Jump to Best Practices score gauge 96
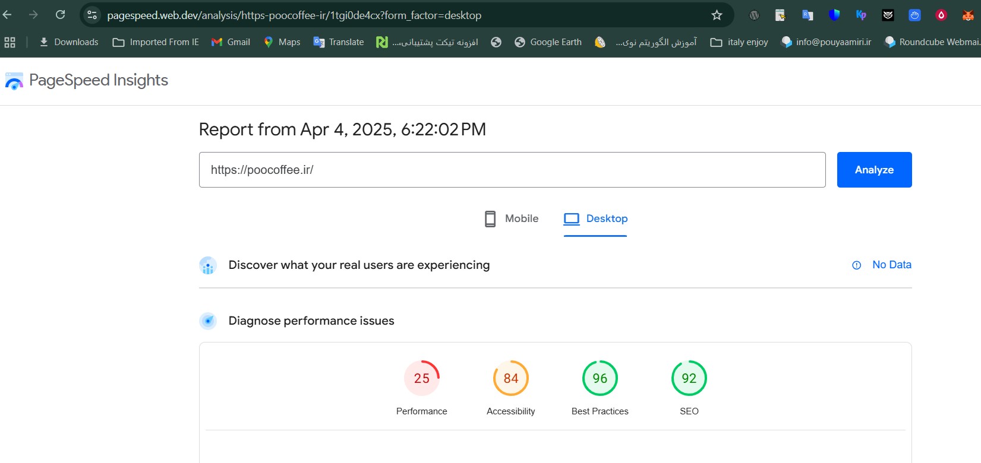981x463 pixels. click(600, 378)
